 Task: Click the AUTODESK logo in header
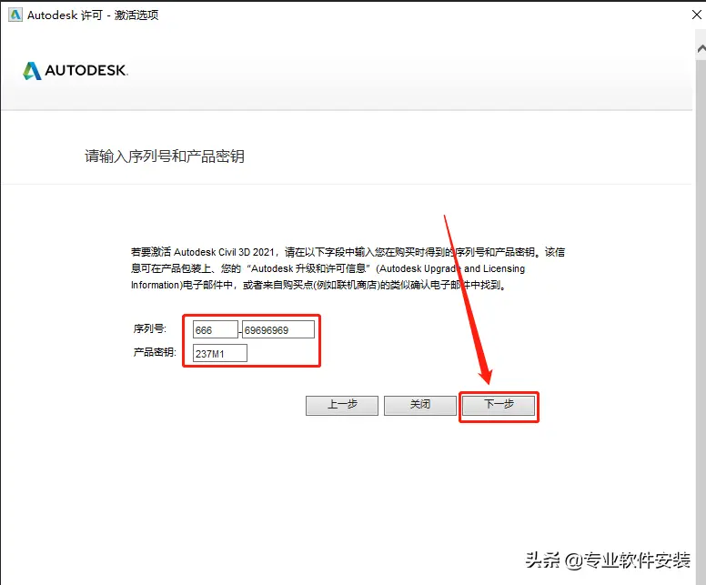click(76, 71)
